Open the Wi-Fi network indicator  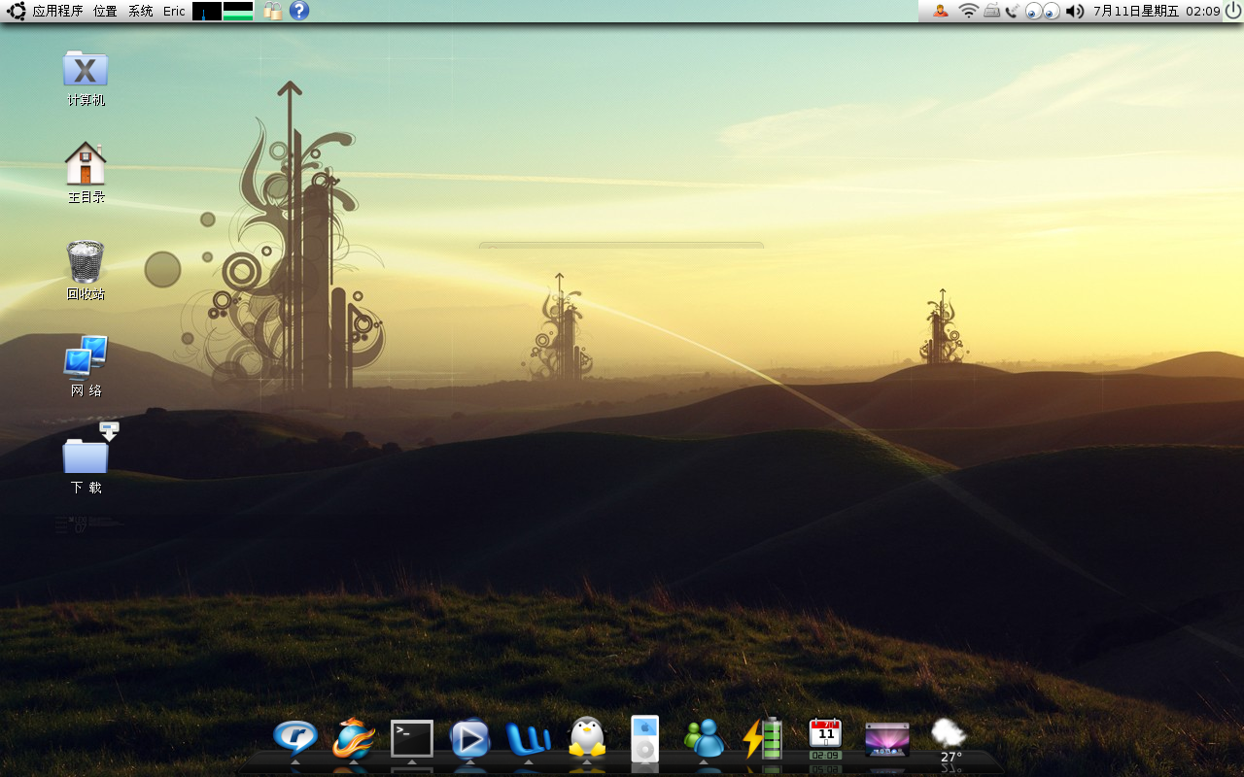point(968,11)
